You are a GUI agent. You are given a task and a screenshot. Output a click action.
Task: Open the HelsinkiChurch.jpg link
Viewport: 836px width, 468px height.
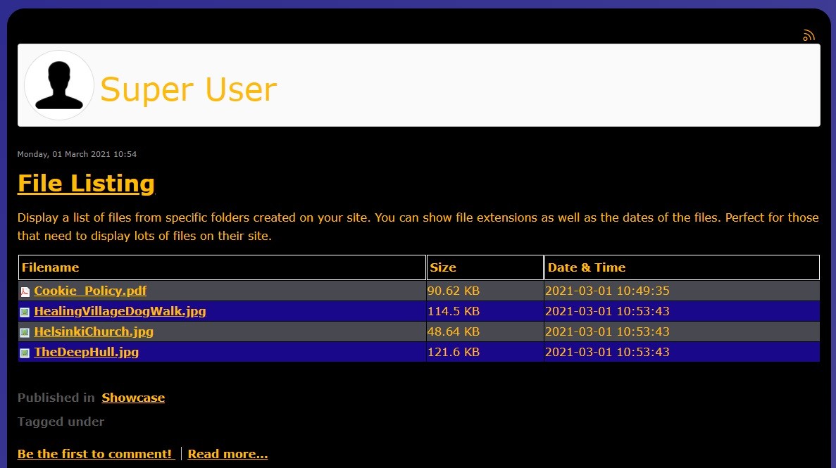[x=94, y=331]
